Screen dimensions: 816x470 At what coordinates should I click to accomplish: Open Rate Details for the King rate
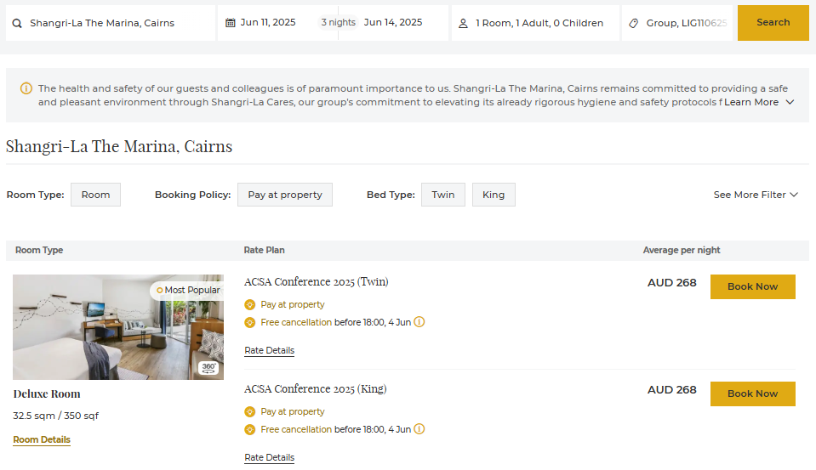pyautogui.click(x=269, y=458)
